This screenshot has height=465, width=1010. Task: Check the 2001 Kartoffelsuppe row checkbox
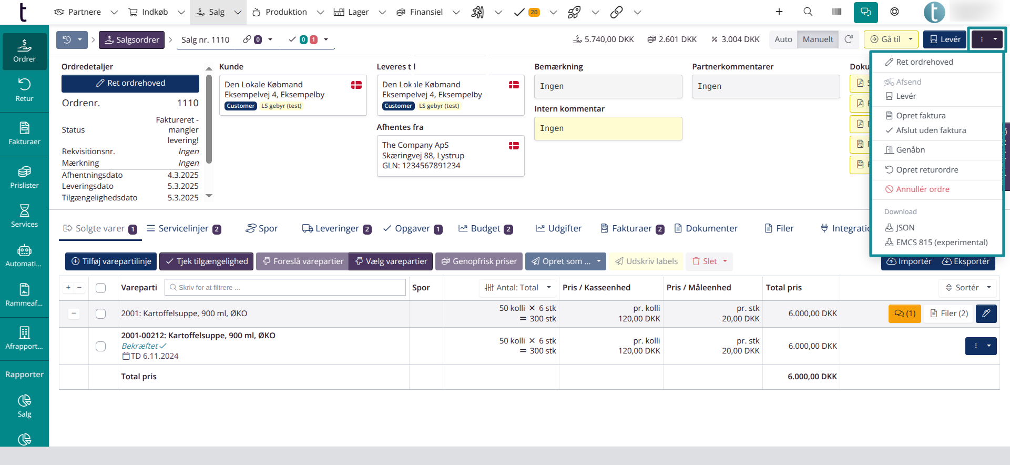[x=101, y=314]
